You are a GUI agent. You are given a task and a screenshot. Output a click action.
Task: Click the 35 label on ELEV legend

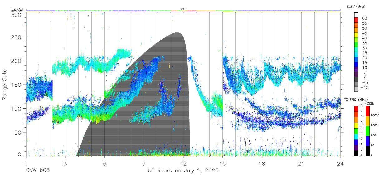coord(364,43)
